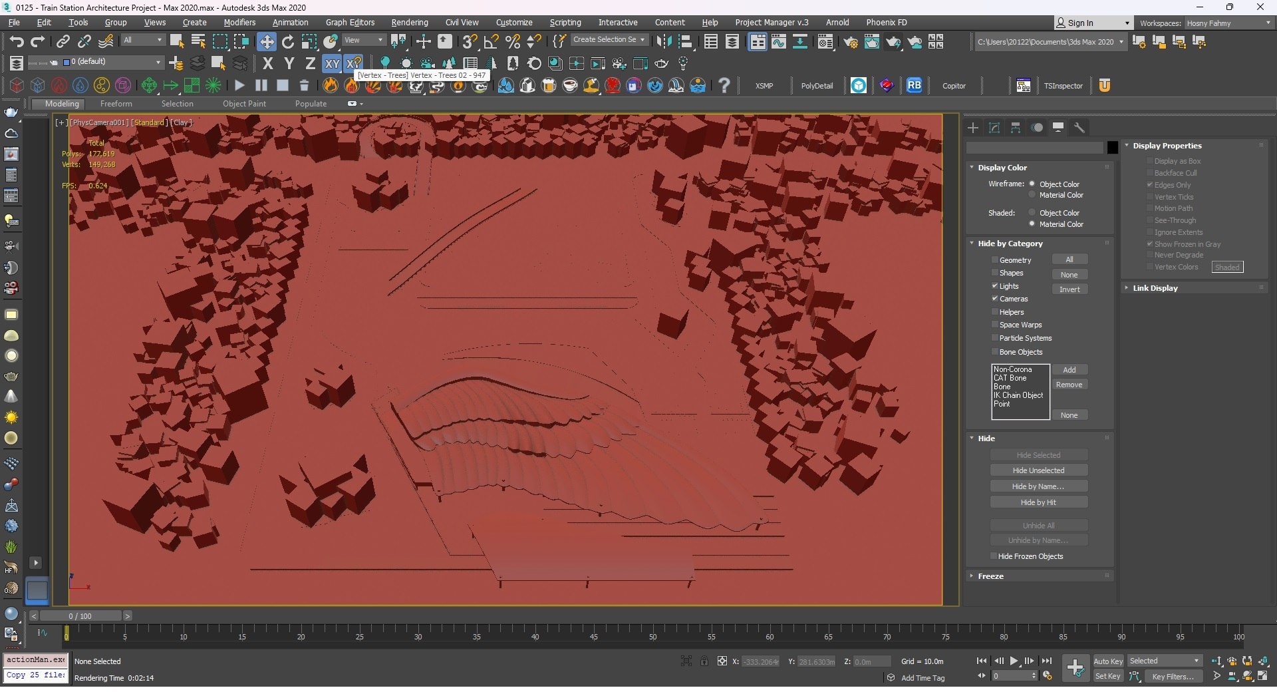Click the time slider showing 0 / 100
Screen dimensions: 1277x692
(80, 616)
